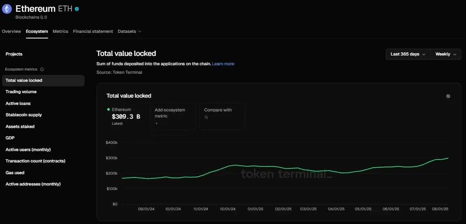Click the 06/01/25 x-axis date
Image resolution: width=466 pixels, height=224 pixels.
[391, 209]
